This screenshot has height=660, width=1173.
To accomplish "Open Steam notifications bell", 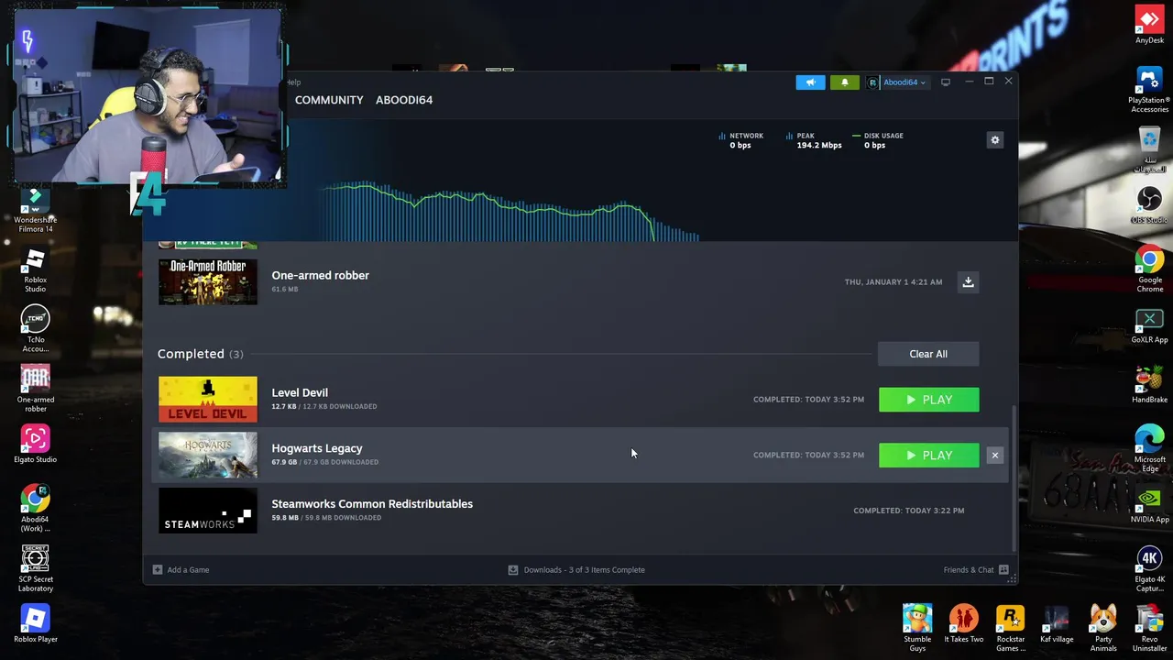I will tap(845, 82).
